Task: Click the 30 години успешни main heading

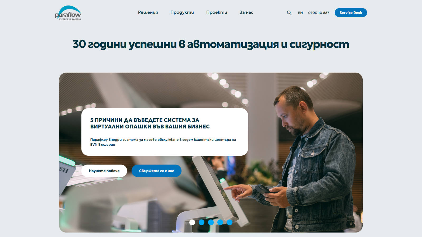Action: point(211,44)
